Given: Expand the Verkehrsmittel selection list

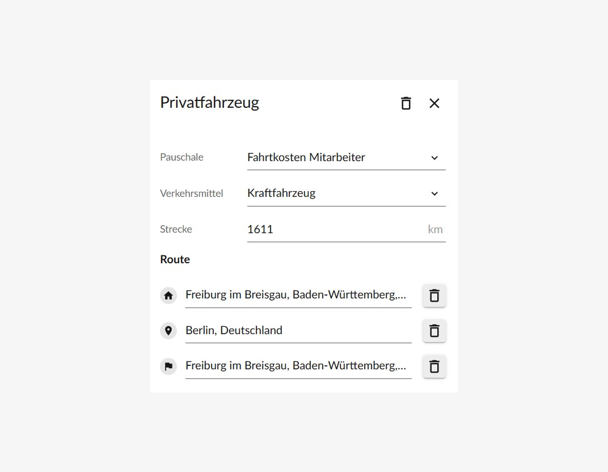Looking at the screenshot, I should (x=435, y=193).
